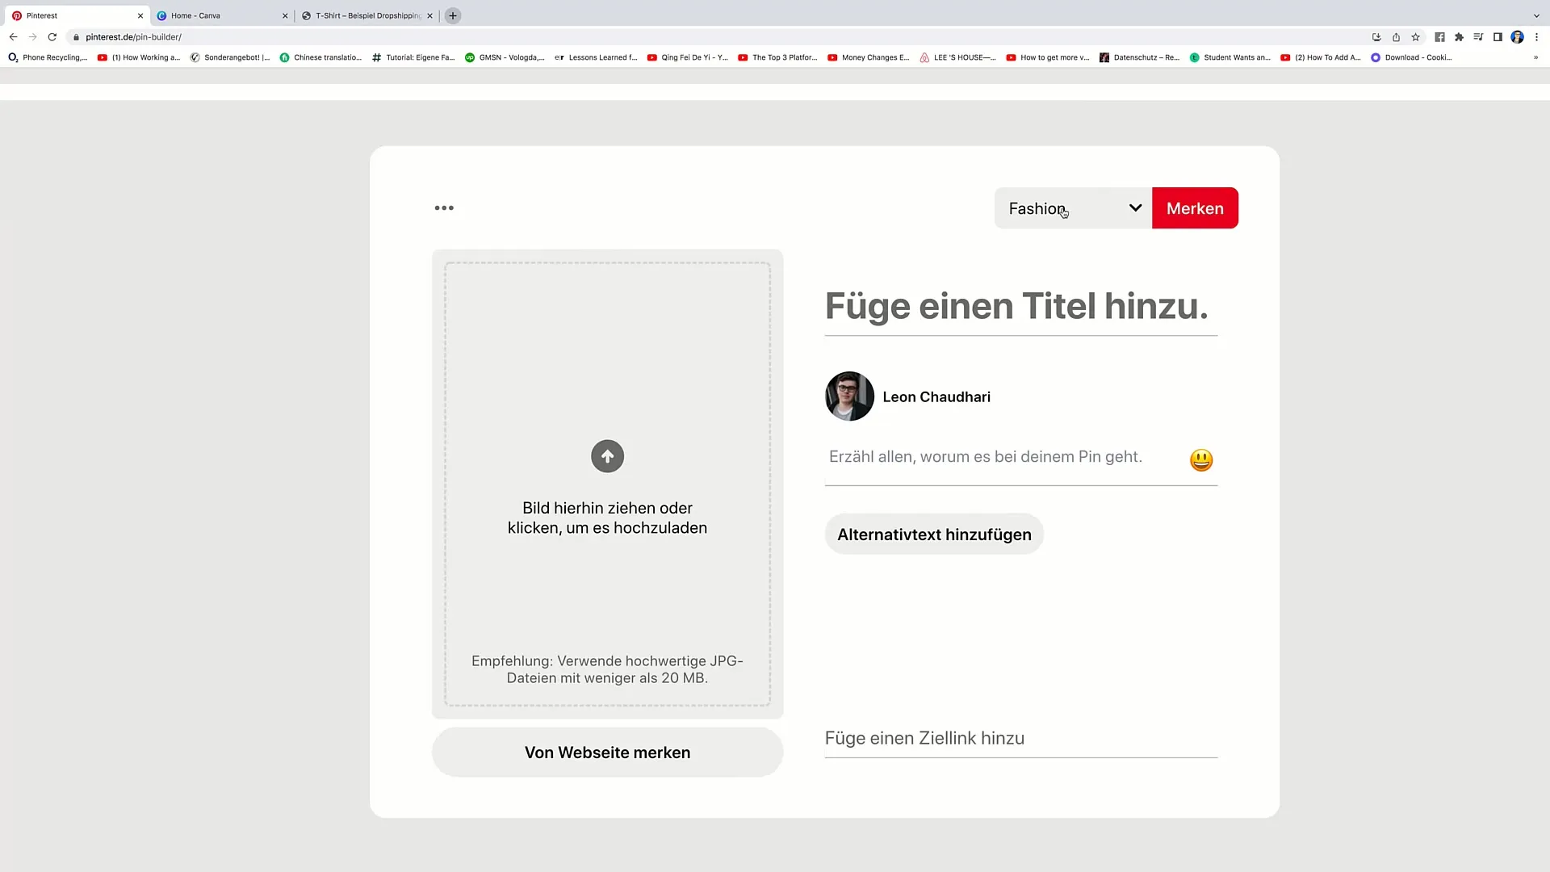Expand the board selector dropdown arrow
Screen dimensions: 1550x872
coord(1136,208)
